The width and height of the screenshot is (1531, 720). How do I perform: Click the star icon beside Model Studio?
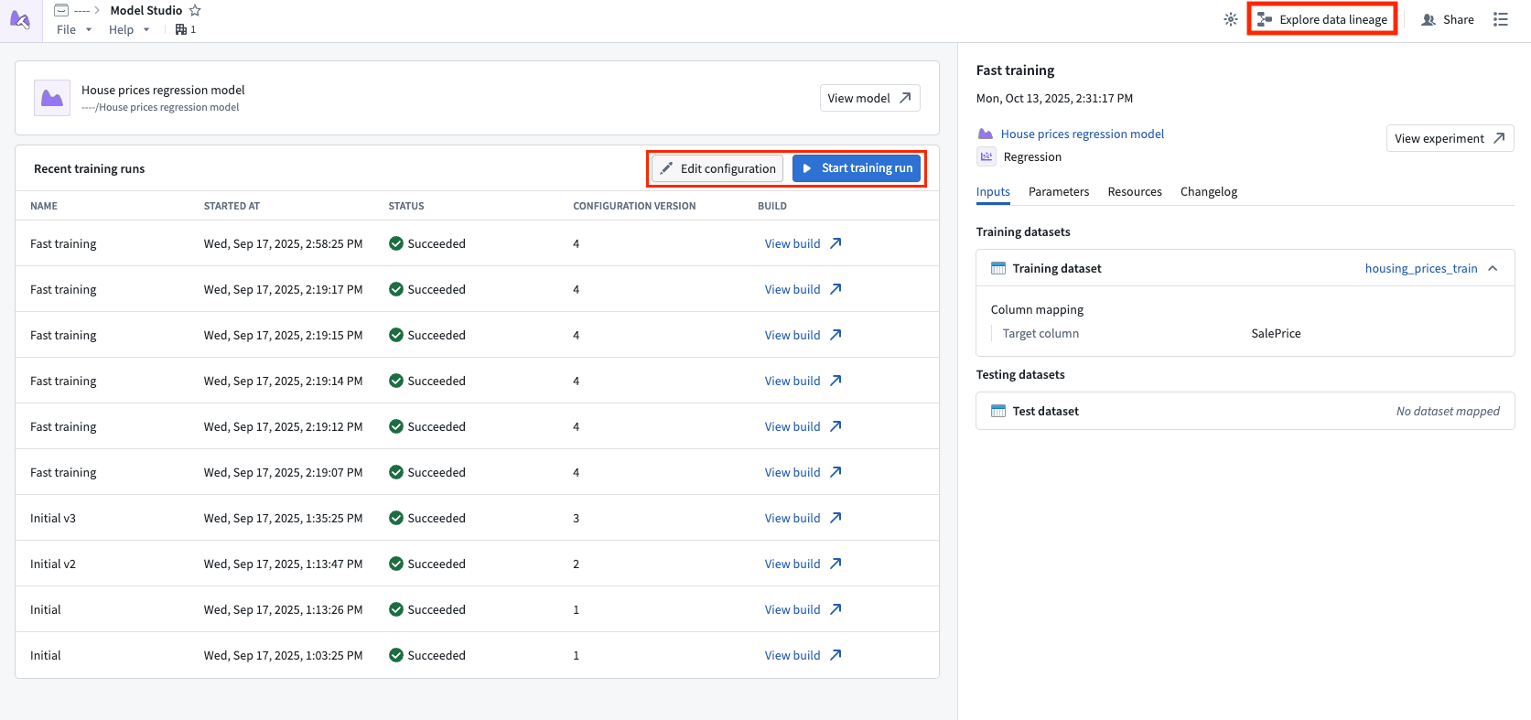click(x=195, y=10)
